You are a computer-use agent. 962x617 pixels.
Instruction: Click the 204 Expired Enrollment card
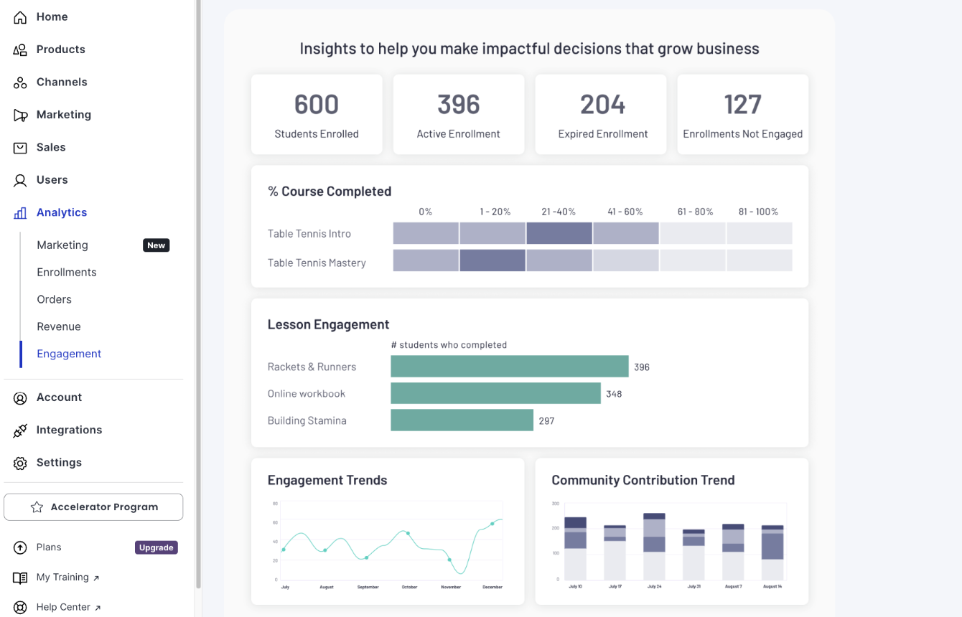coord(601,114)
